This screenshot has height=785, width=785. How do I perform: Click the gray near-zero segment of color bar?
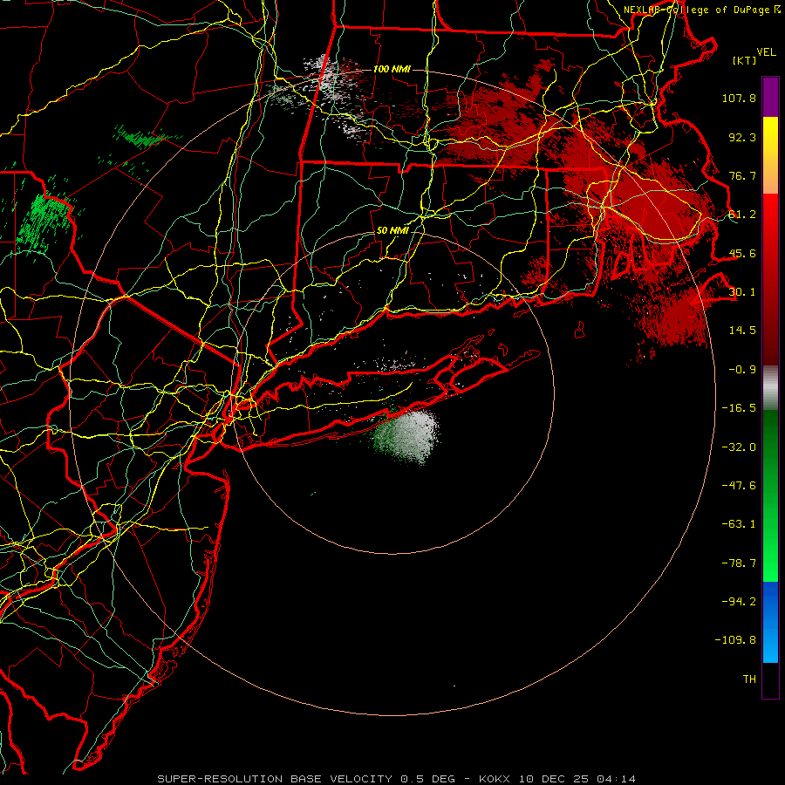click(x=770, y=388)
